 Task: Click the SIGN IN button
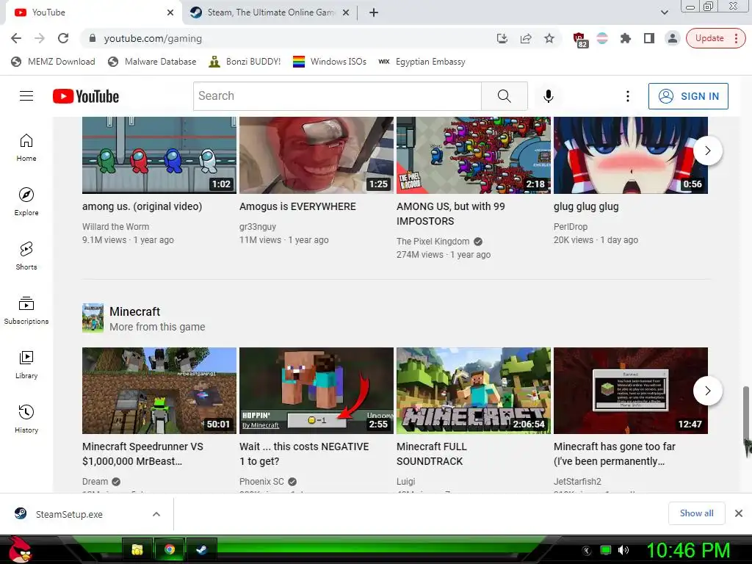688,96
